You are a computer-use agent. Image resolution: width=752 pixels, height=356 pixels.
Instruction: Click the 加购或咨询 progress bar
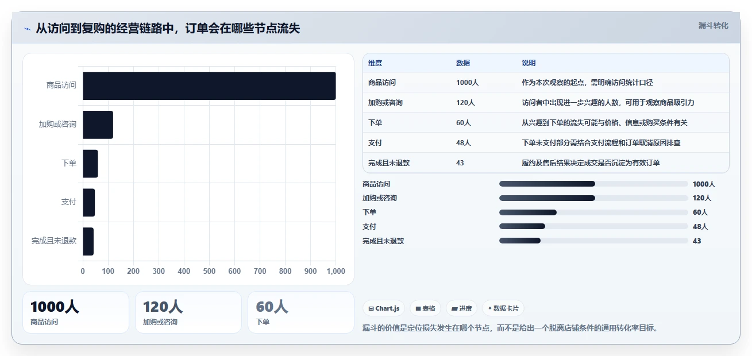pos(593,198)
